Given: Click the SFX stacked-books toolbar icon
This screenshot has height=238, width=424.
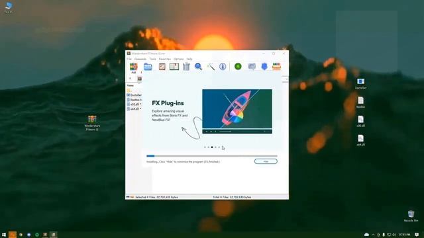Looking at the screenshot, I should [276, 66].
